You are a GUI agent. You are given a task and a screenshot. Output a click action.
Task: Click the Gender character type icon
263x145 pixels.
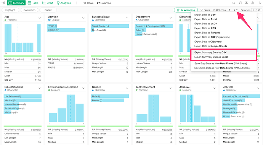pyautogui.click(x=93, y=90)
